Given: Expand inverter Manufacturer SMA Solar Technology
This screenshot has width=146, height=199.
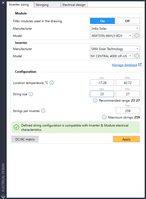Looking at the screenshot, I should click(115, 49).
